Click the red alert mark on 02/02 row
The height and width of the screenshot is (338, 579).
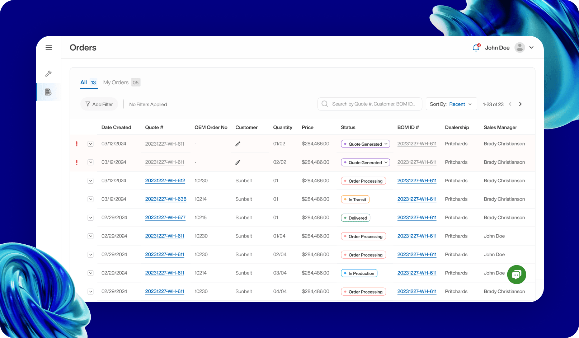[x=77, y=162]
